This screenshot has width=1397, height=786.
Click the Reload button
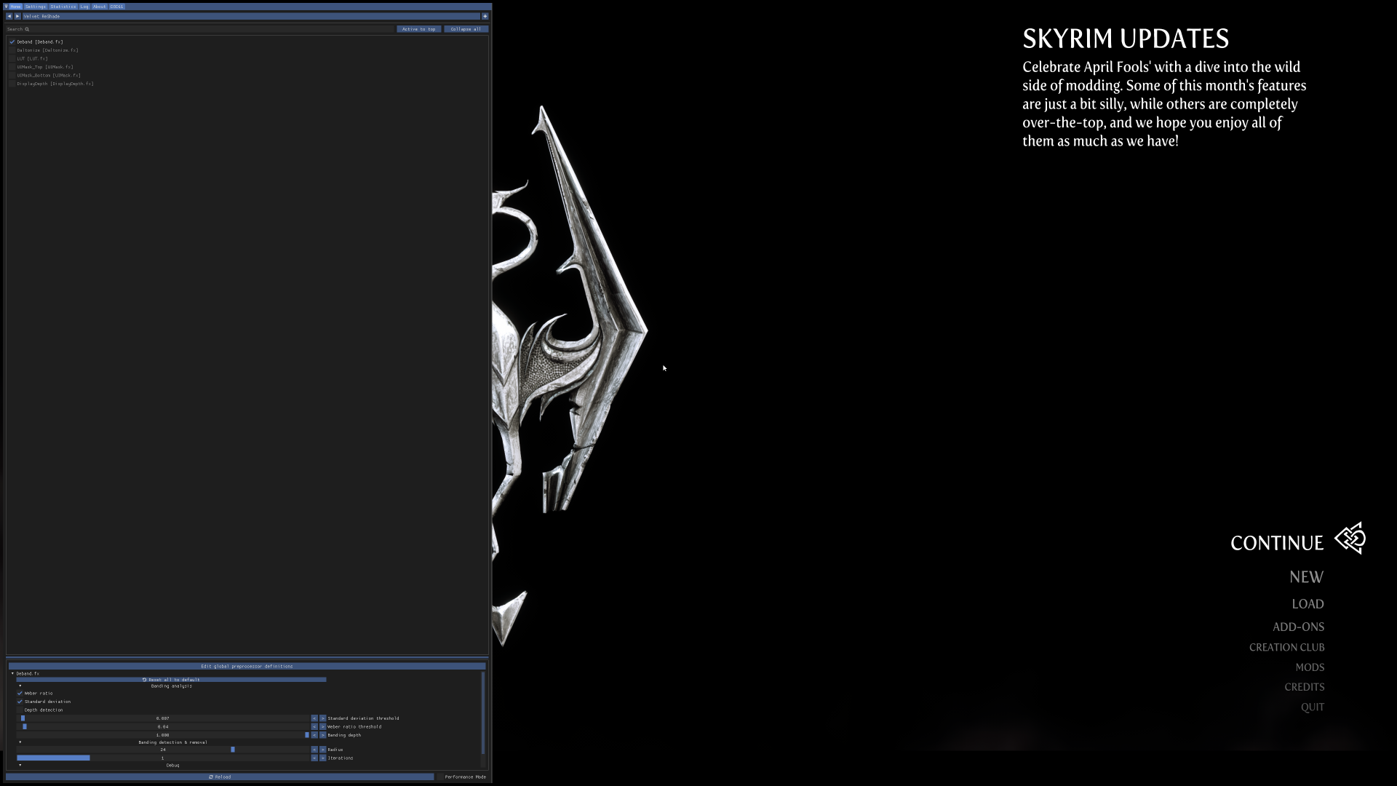click(x=220, y=777)
